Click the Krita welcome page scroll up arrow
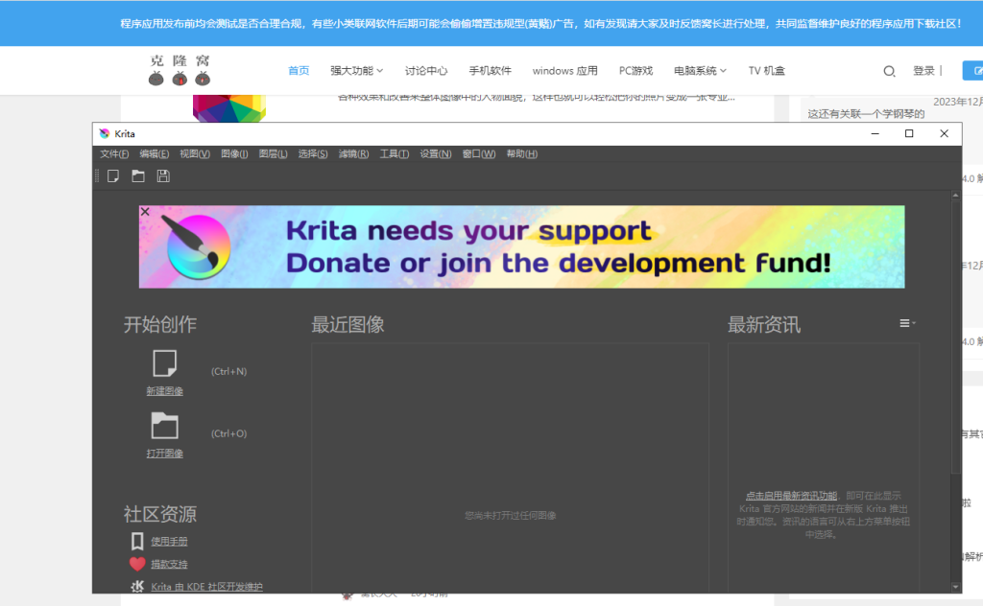Viewport: 983px width, 606px height. click(x=955, y=196)
